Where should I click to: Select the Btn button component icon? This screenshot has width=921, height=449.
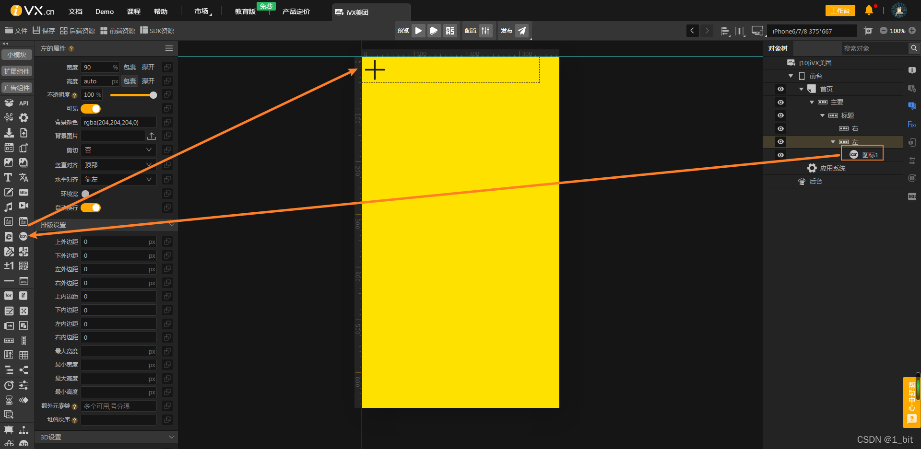[x=24, y=192]
